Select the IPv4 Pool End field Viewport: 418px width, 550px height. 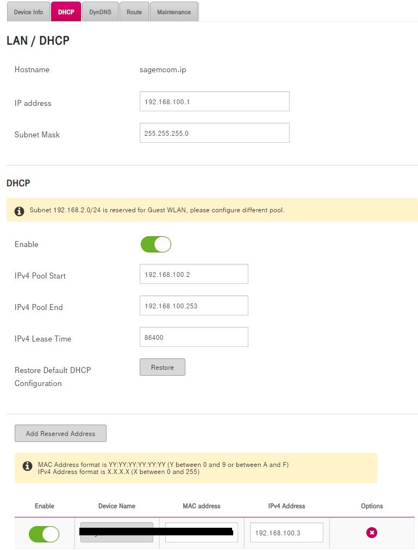(x=194, y=306)
